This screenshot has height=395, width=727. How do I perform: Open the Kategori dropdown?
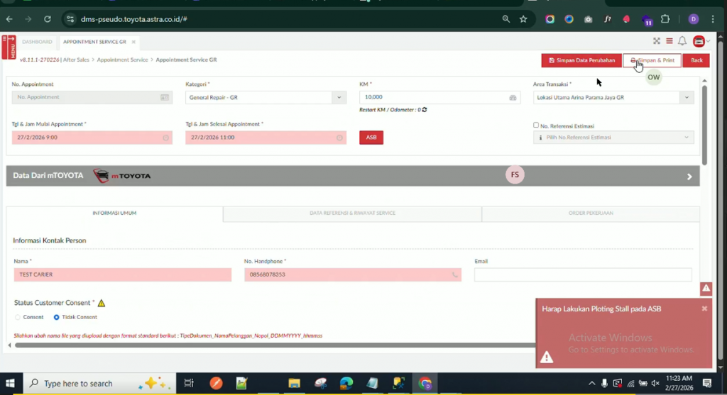point(339,97)
